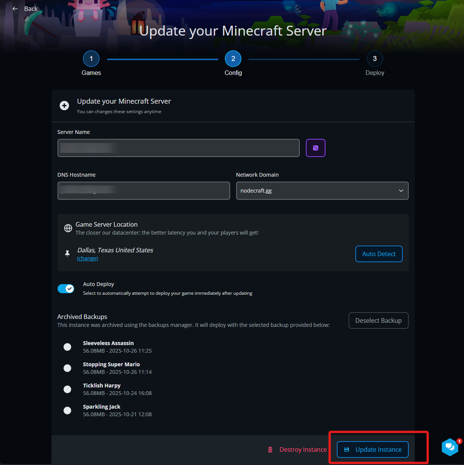Click the save icon in Update Instance

tap(347, 450)
